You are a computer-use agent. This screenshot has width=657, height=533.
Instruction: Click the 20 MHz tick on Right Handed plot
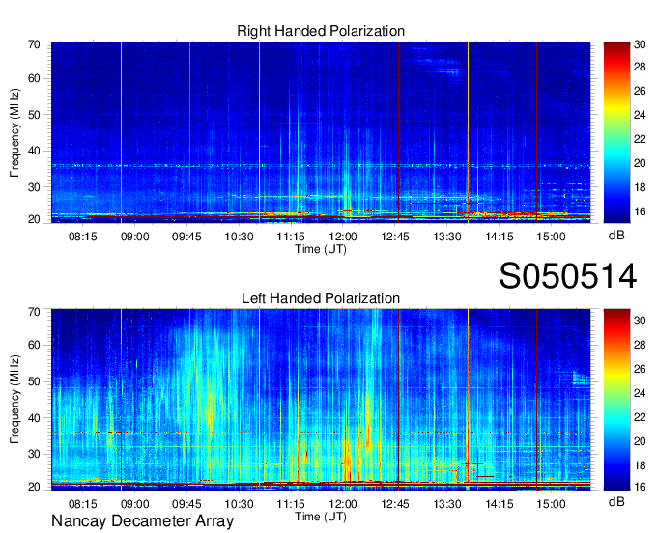(34, 219)
